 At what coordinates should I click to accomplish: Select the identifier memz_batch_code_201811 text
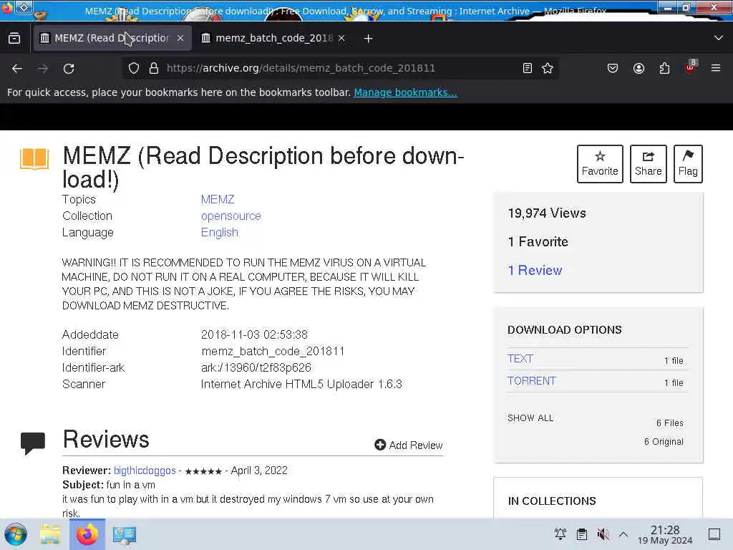(x=273, y=351)
